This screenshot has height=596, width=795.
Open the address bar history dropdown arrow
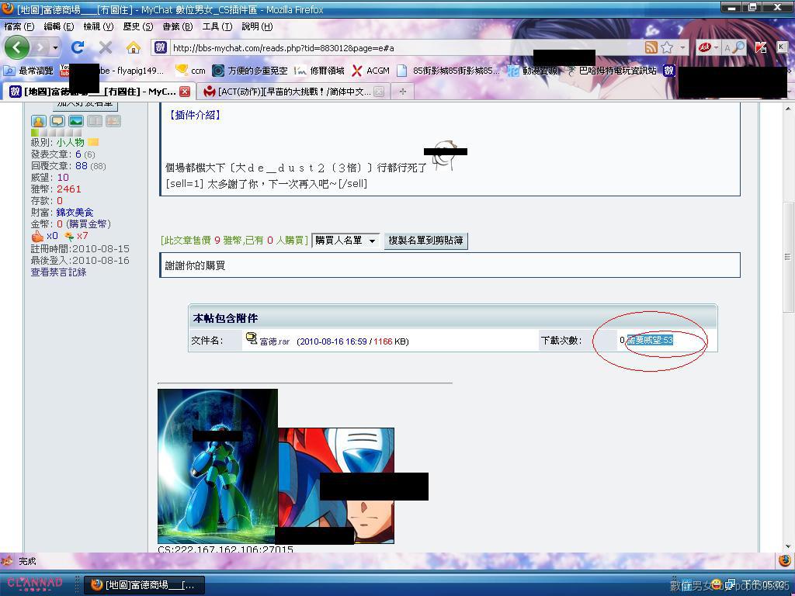tap(682, 47)
